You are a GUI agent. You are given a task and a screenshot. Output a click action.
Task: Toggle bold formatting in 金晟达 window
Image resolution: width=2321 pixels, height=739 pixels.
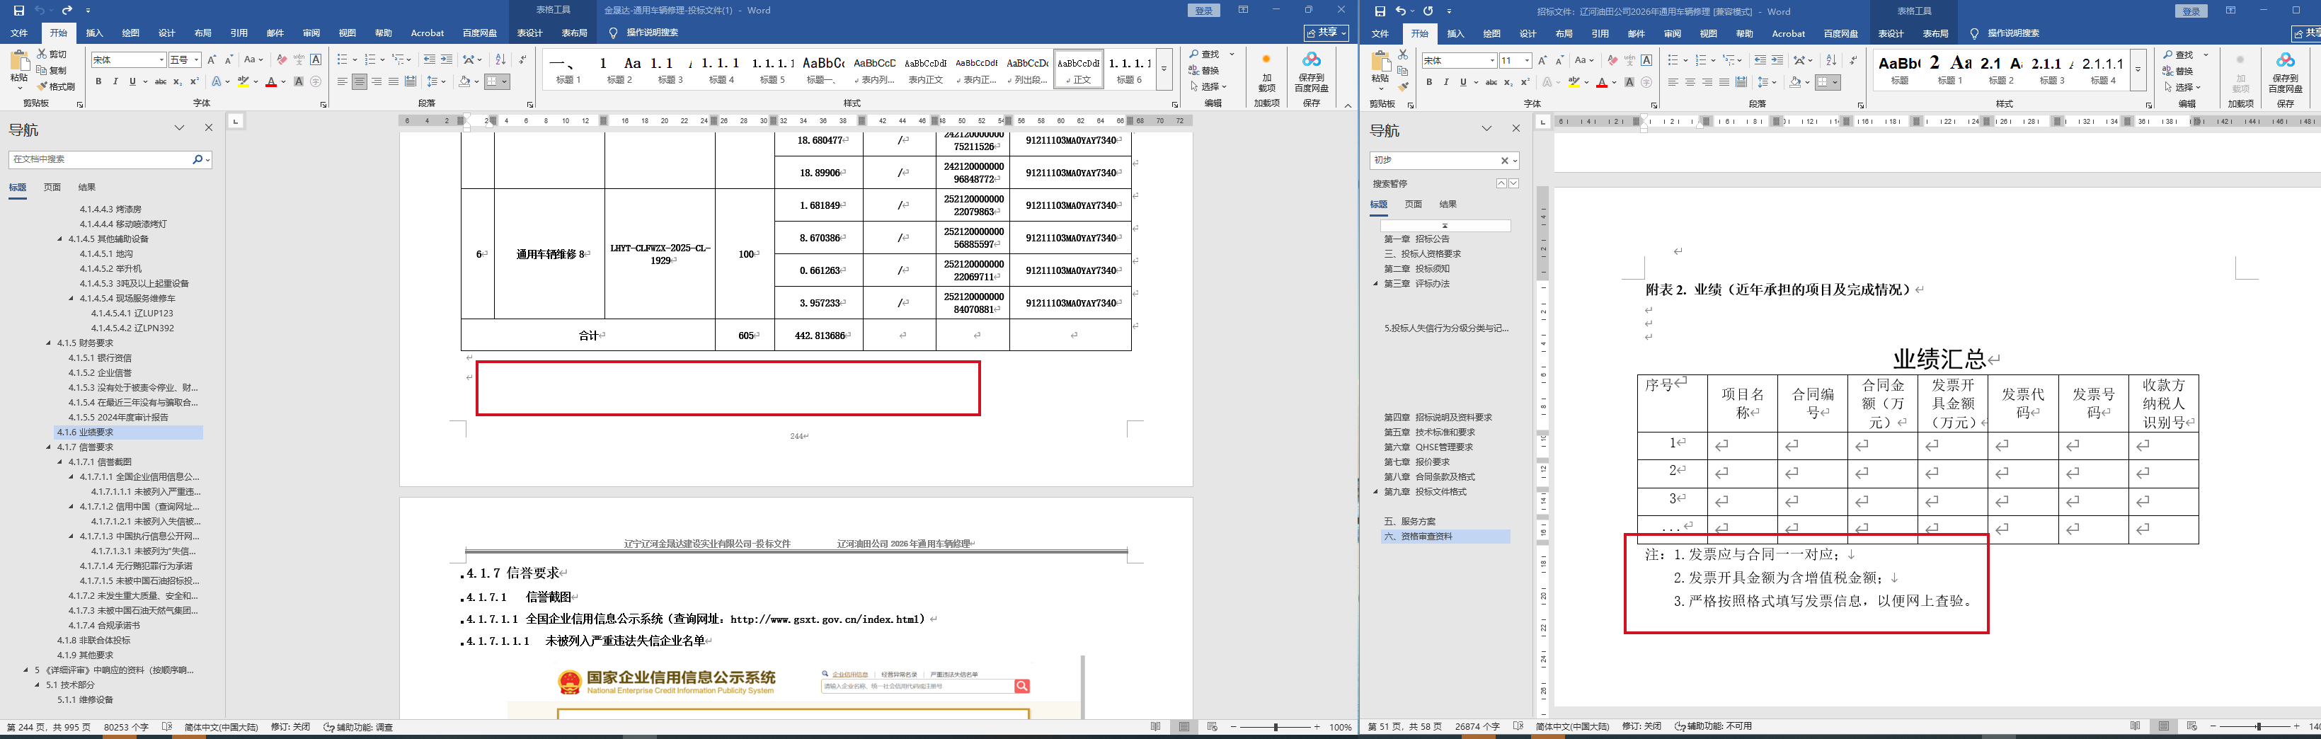pyautogui.click(x=98, y=82)
